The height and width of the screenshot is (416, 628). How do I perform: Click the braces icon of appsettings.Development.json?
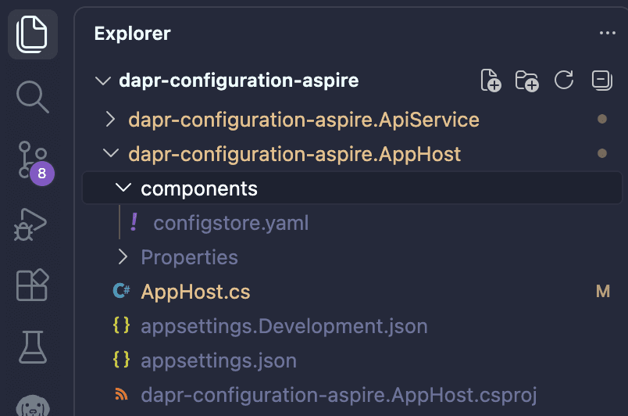[x=121, y=325]
